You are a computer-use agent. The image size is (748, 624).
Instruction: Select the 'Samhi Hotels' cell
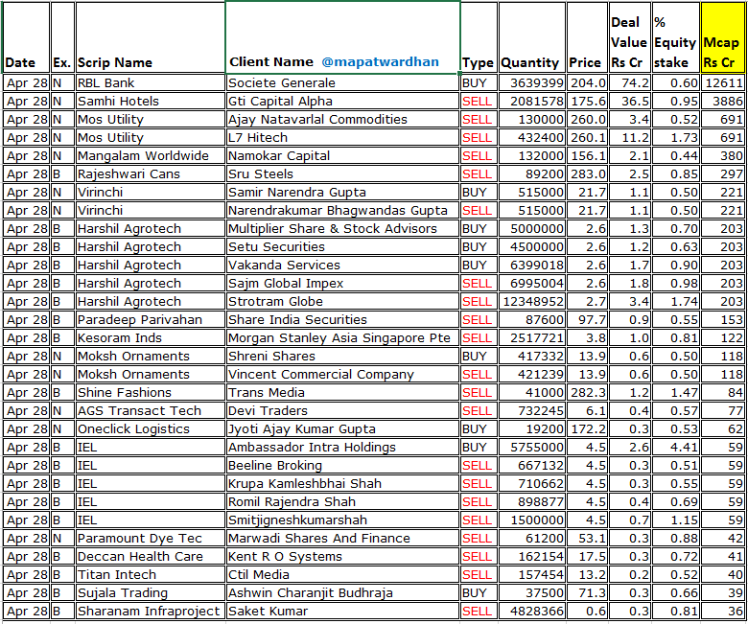pos(150,101)
